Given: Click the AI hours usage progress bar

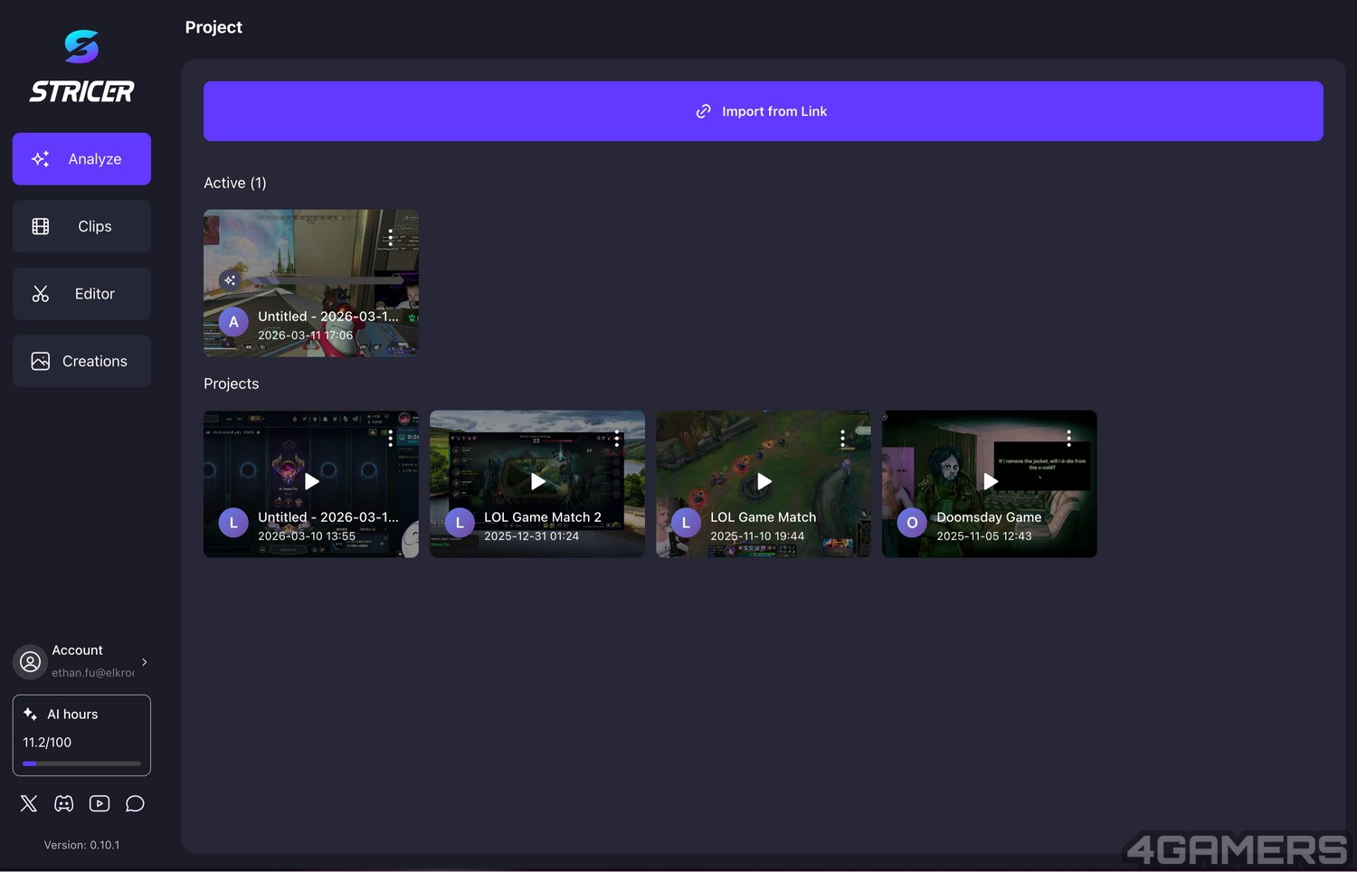Looking at the screenshot, I should click(x=81, y=763).
